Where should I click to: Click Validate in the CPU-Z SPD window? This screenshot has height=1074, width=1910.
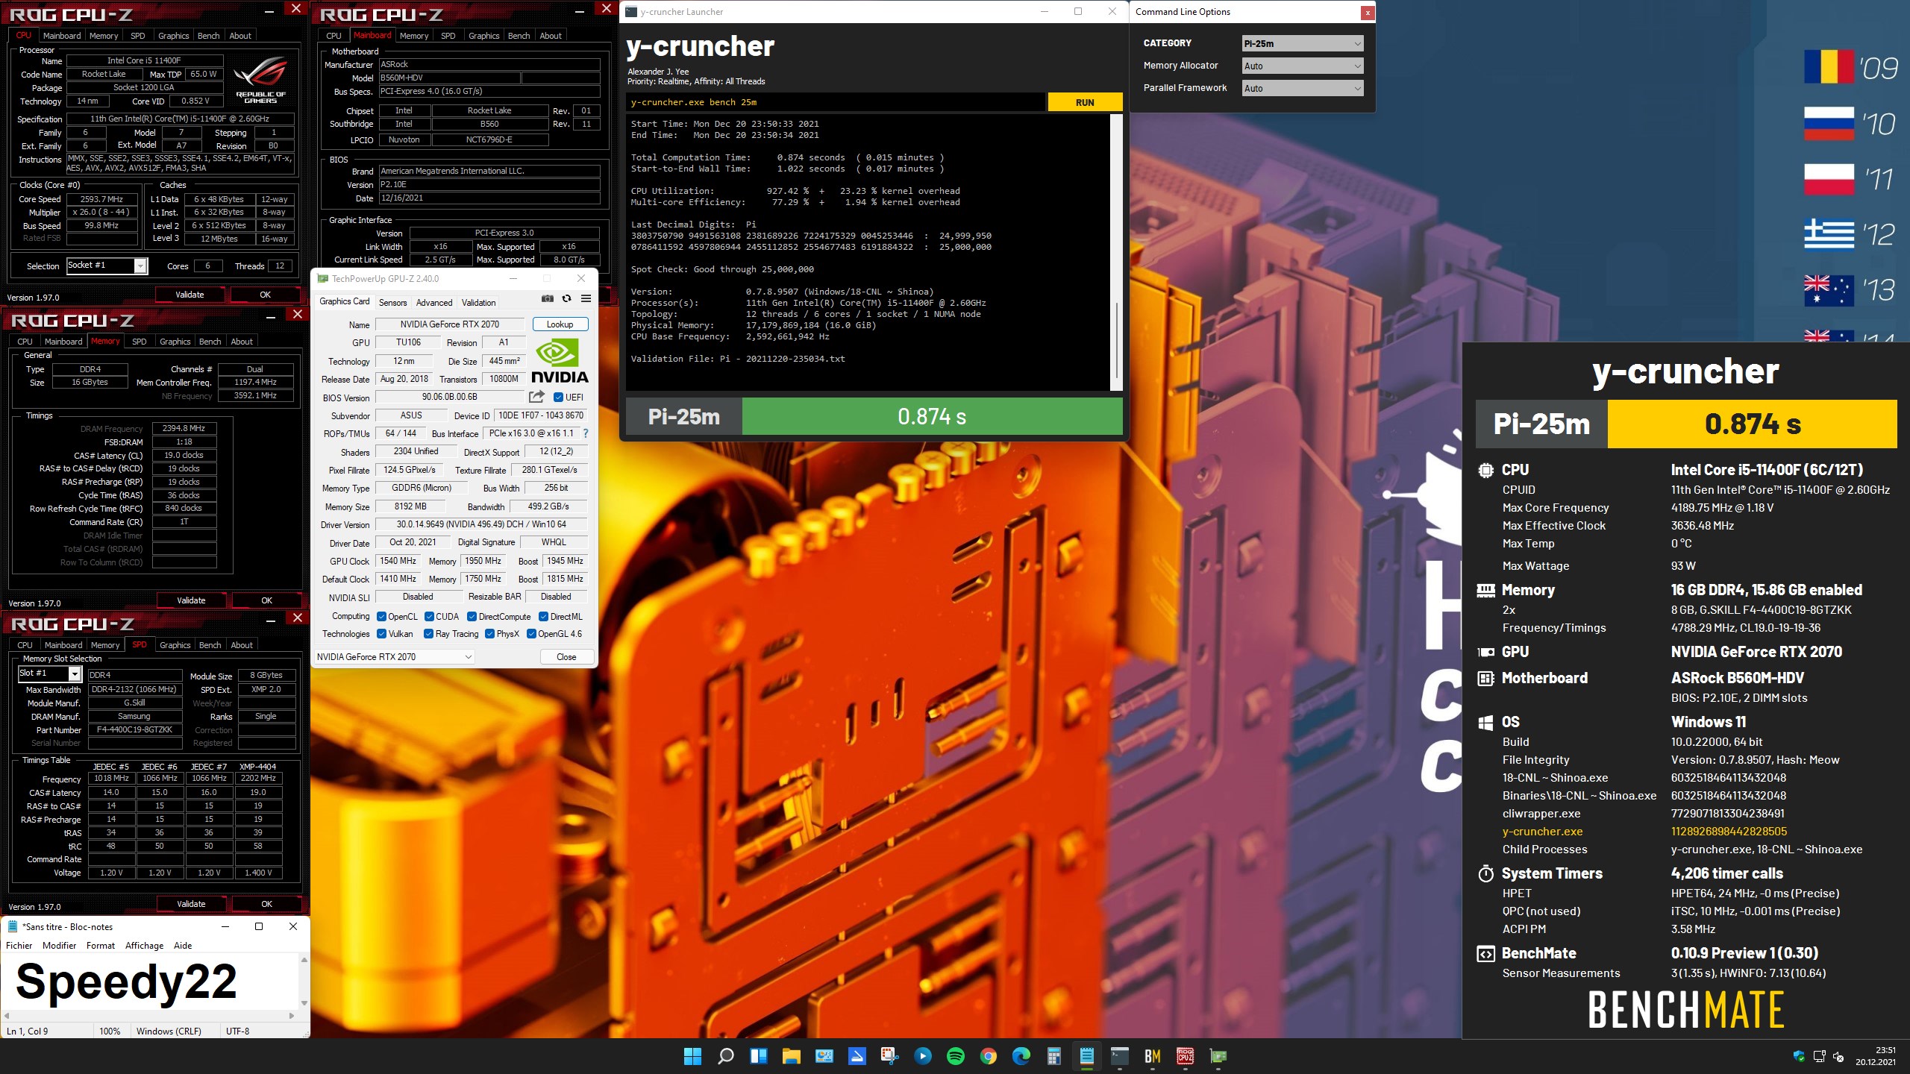coord(191,904)
